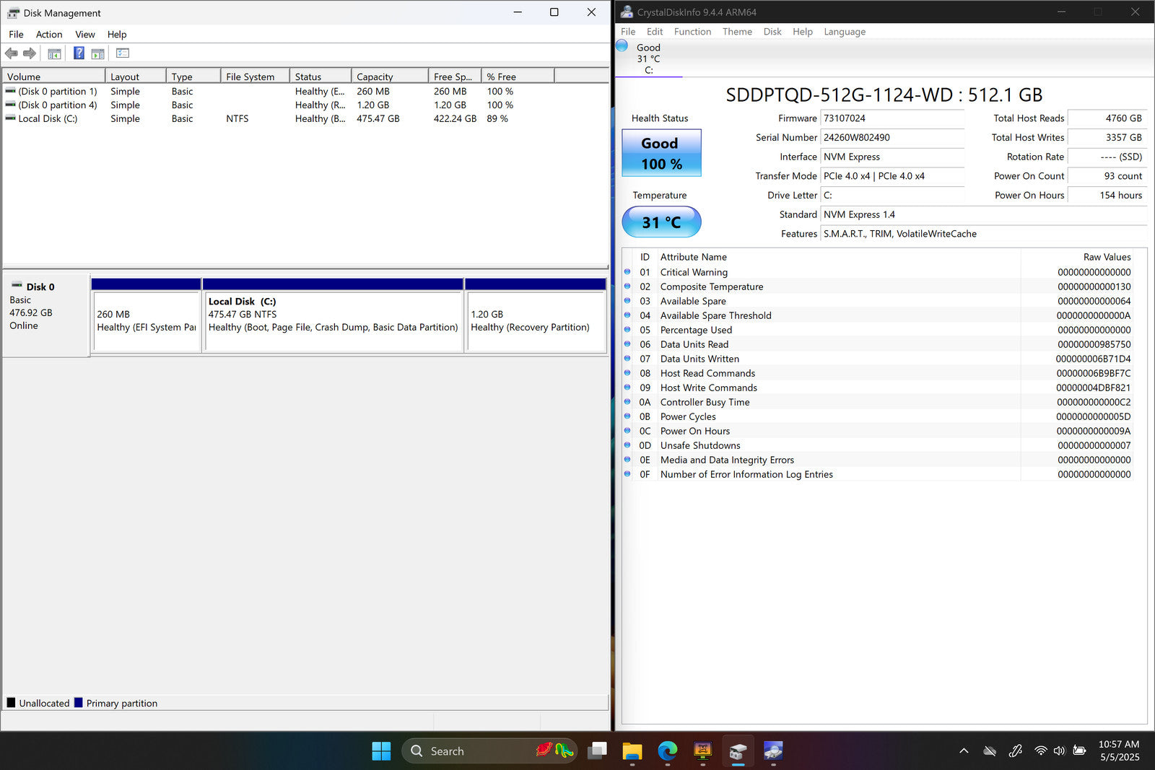The width and height of the screenshot is (1155, 770).
Task: Click the black Unallocated legend swatch
Action: click(11, 703)
